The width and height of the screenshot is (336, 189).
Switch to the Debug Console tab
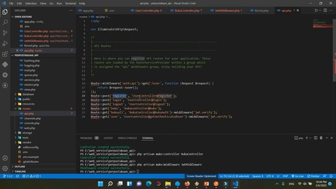click(x=127, y=138)
